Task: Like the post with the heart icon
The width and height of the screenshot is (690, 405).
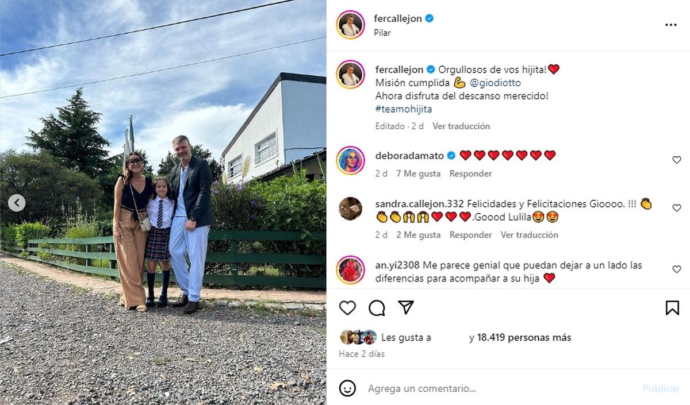Action: click(347, 308)
